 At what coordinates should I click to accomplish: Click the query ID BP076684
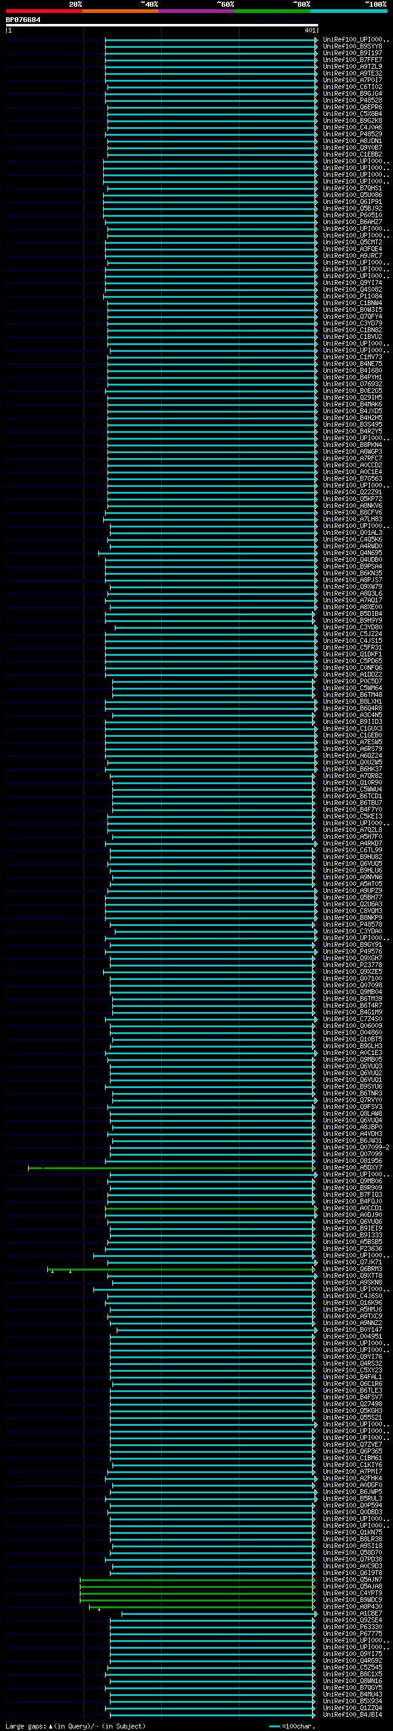pos(23,20)
